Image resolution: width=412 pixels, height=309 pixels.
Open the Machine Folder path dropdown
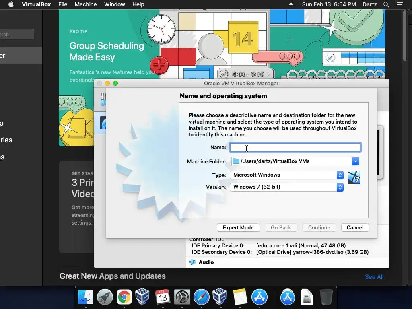[x=355, y=161]
